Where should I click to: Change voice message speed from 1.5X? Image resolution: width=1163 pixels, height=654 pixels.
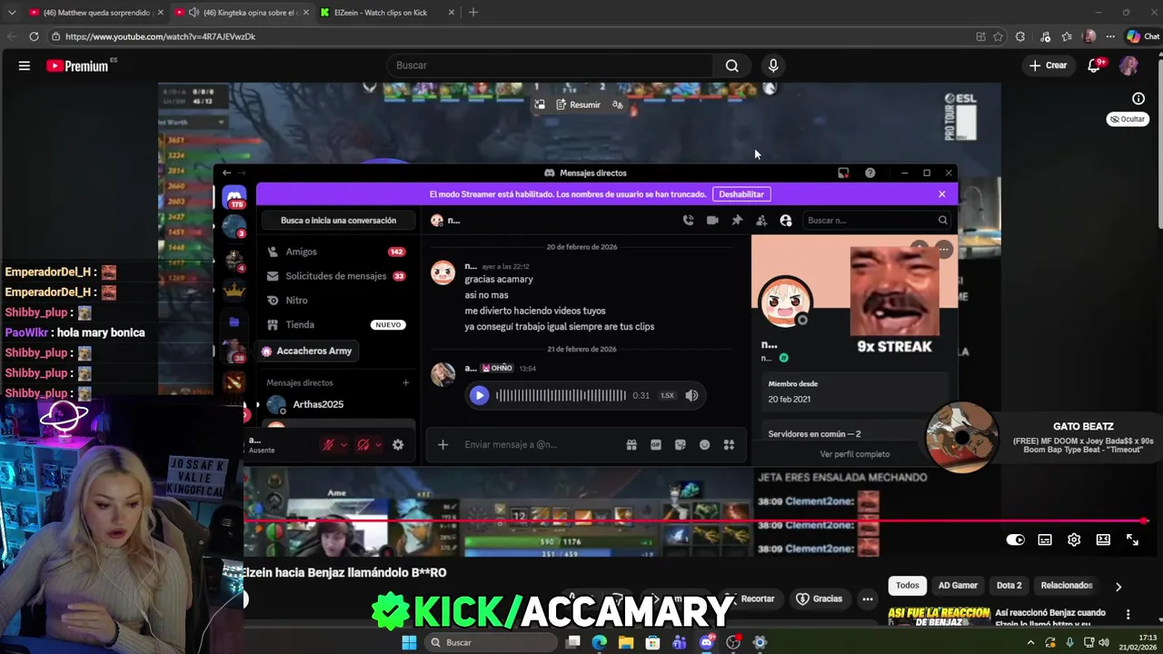click(x=667, y=395)
